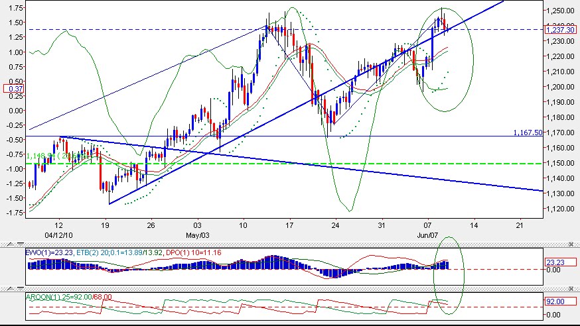The height and width of the screenshot is (326, 580).
Task: Click the up arrow on the AROON panel divider
Action: tap(10, 289)
